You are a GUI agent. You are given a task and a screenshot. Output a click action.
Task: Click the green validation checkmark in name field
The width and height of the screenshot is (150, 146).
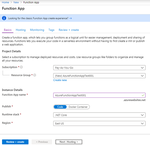tap(143, 95)
